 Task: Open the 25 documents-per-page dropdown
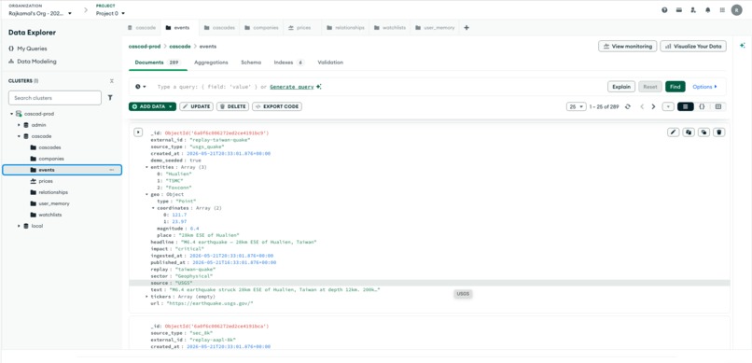[576, 107]
